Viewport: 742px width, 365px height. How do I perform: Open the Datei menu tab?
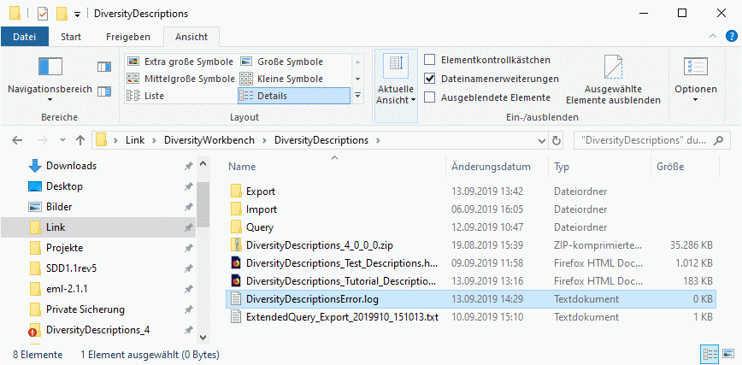[25, 37]
